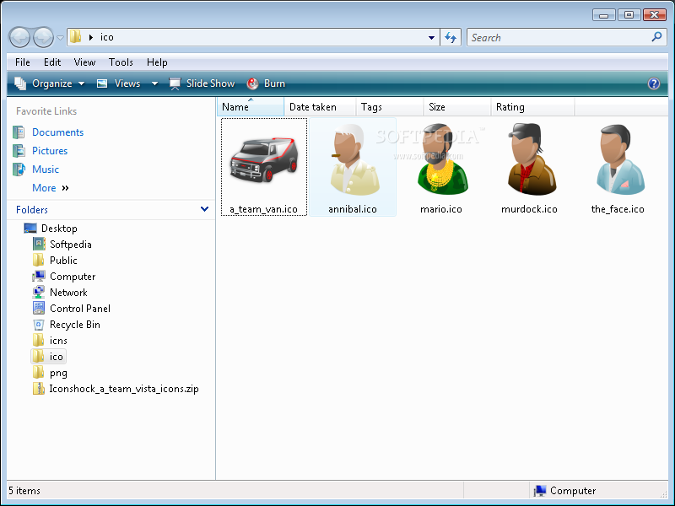Expand the address bar history dropdown
675x506 pixels.
coord(431,38)
